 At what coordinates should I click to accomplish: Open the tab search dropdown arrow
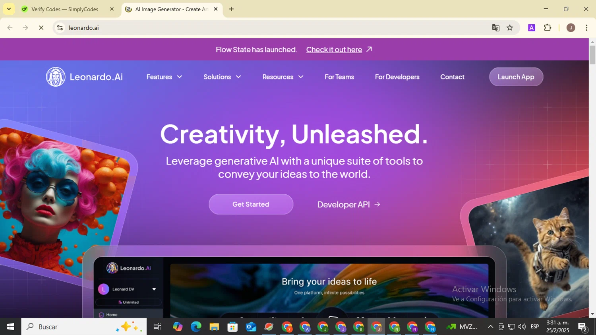click(x=9, y=9)
